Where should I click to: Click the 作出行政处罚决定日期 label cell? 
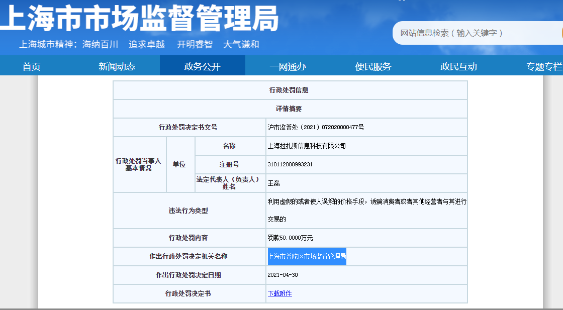coord(190,275)
